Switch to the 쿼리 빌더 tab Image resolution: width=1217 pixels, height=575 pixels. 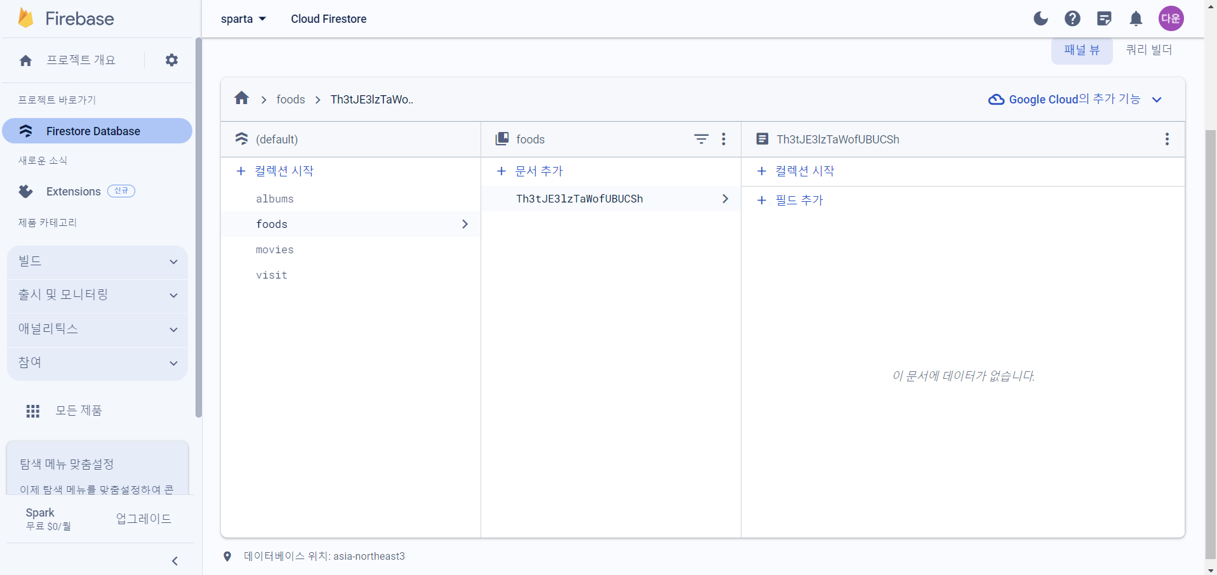click(x=1149, y=50)
